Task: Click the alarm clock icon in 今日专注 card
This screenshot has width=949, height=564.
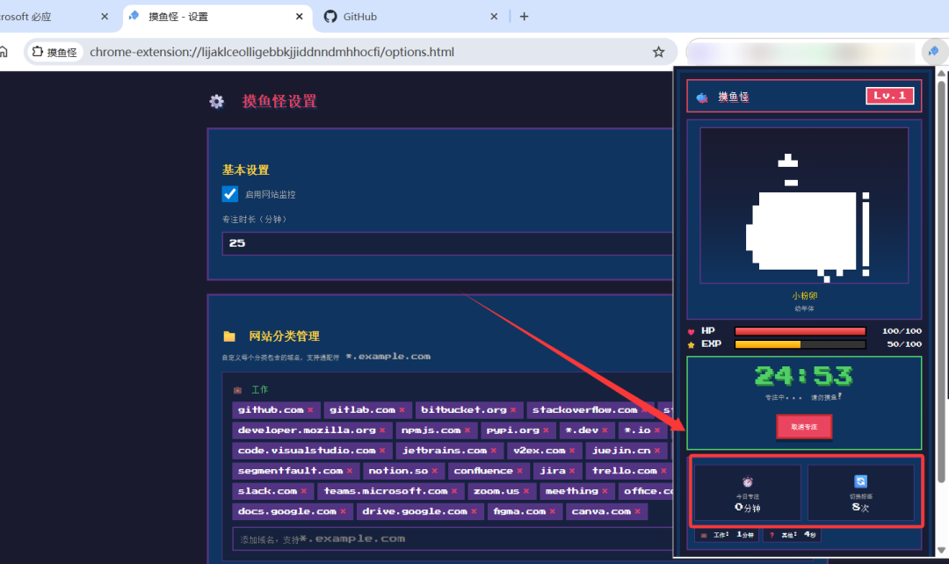Action: coord(748,481)
